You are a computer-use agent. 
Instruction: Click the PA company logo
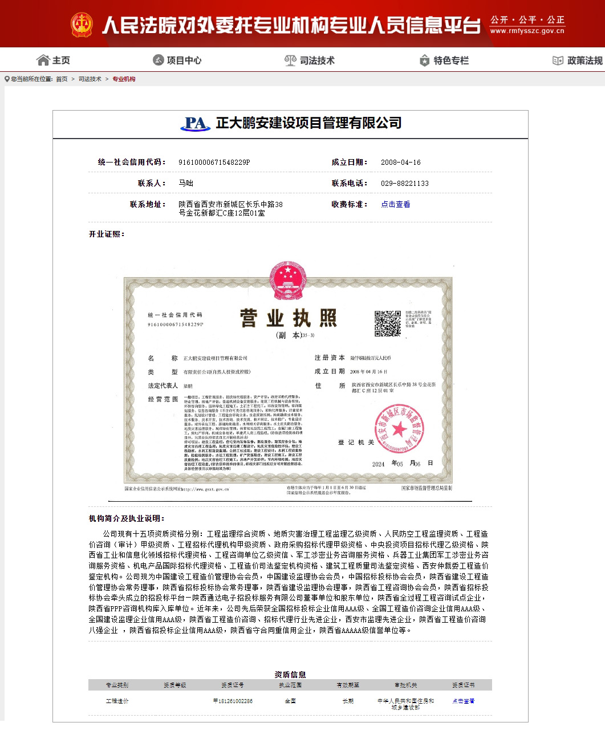coord(195,123)
